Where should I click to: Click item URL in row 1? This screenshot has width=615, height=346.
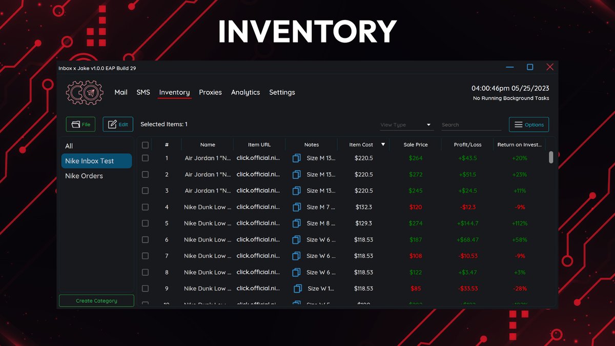258,158
